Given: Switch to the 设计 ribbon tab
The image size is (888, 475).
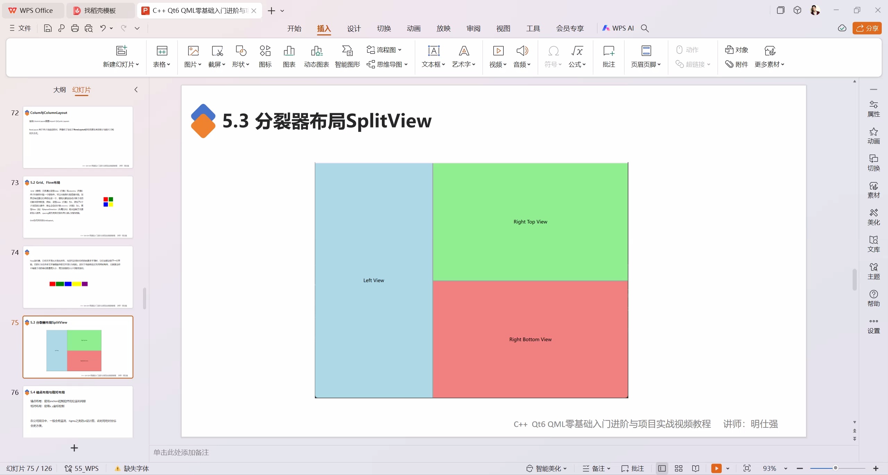Looking at the screenshot, I should click(x=353, y=28).
